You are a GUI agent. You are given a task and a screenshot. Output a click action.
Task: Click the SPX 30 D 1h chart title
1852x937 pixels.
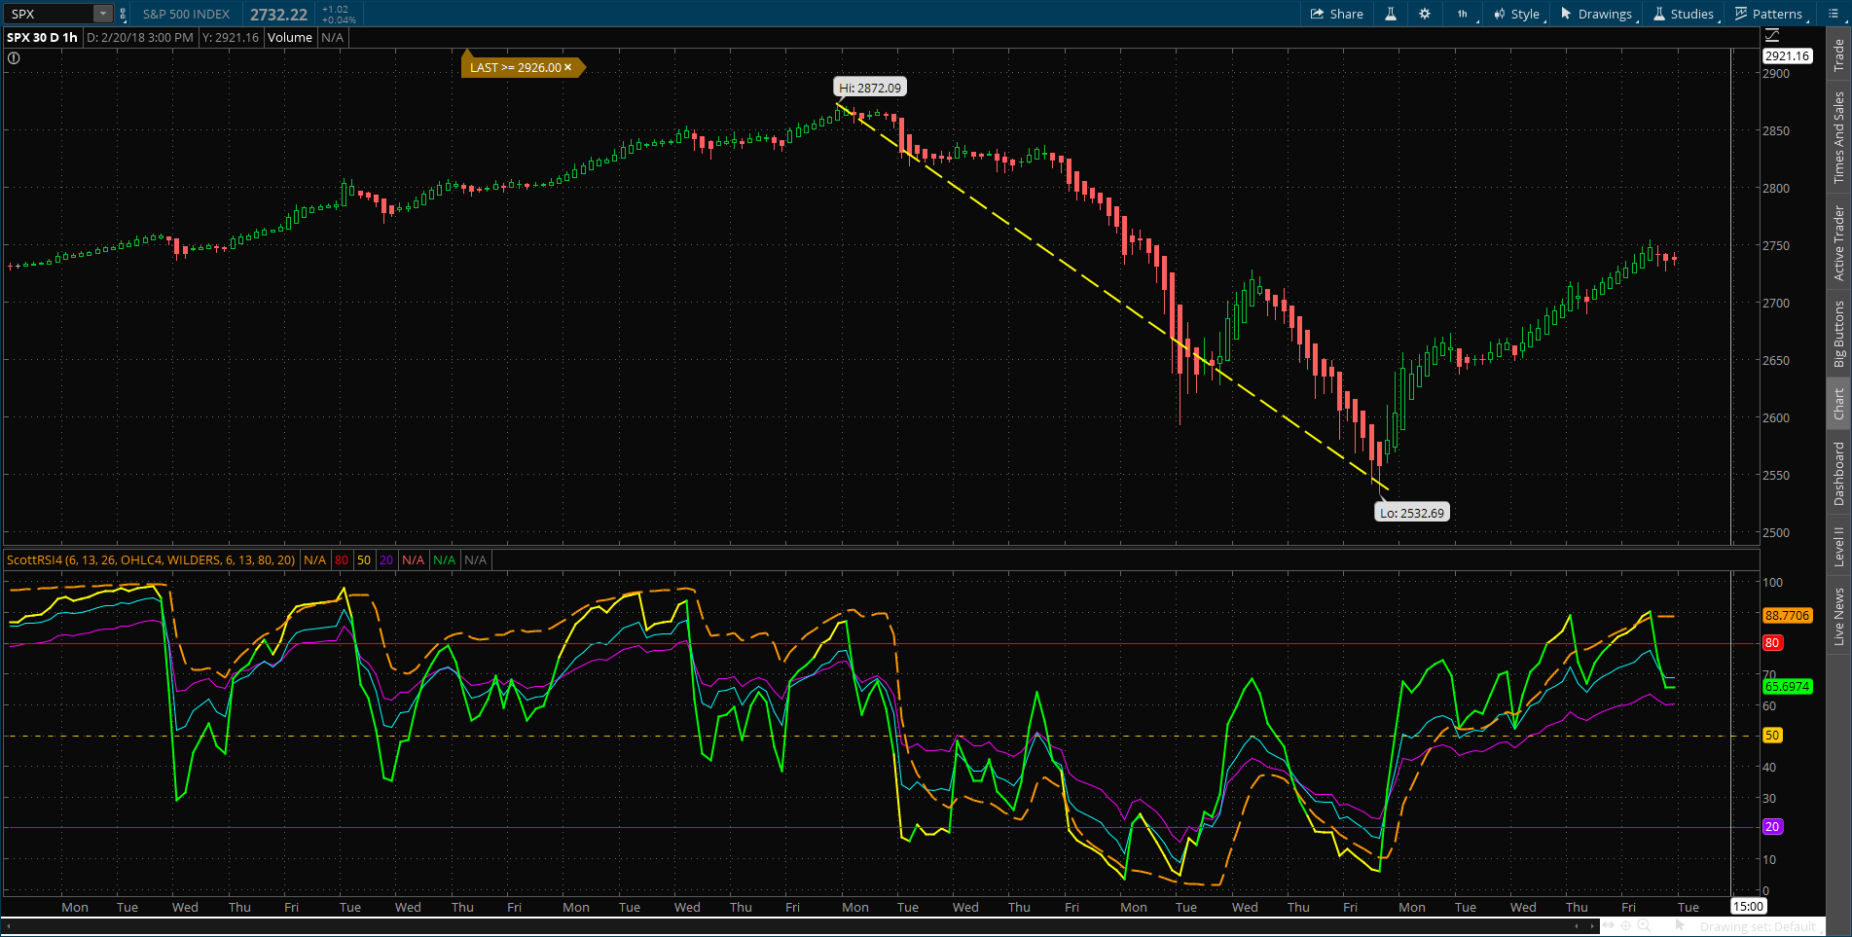pyautogui.click(x=42, y=37)
